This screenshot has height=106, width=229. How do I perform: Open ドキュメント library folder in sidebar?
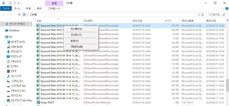16,61
